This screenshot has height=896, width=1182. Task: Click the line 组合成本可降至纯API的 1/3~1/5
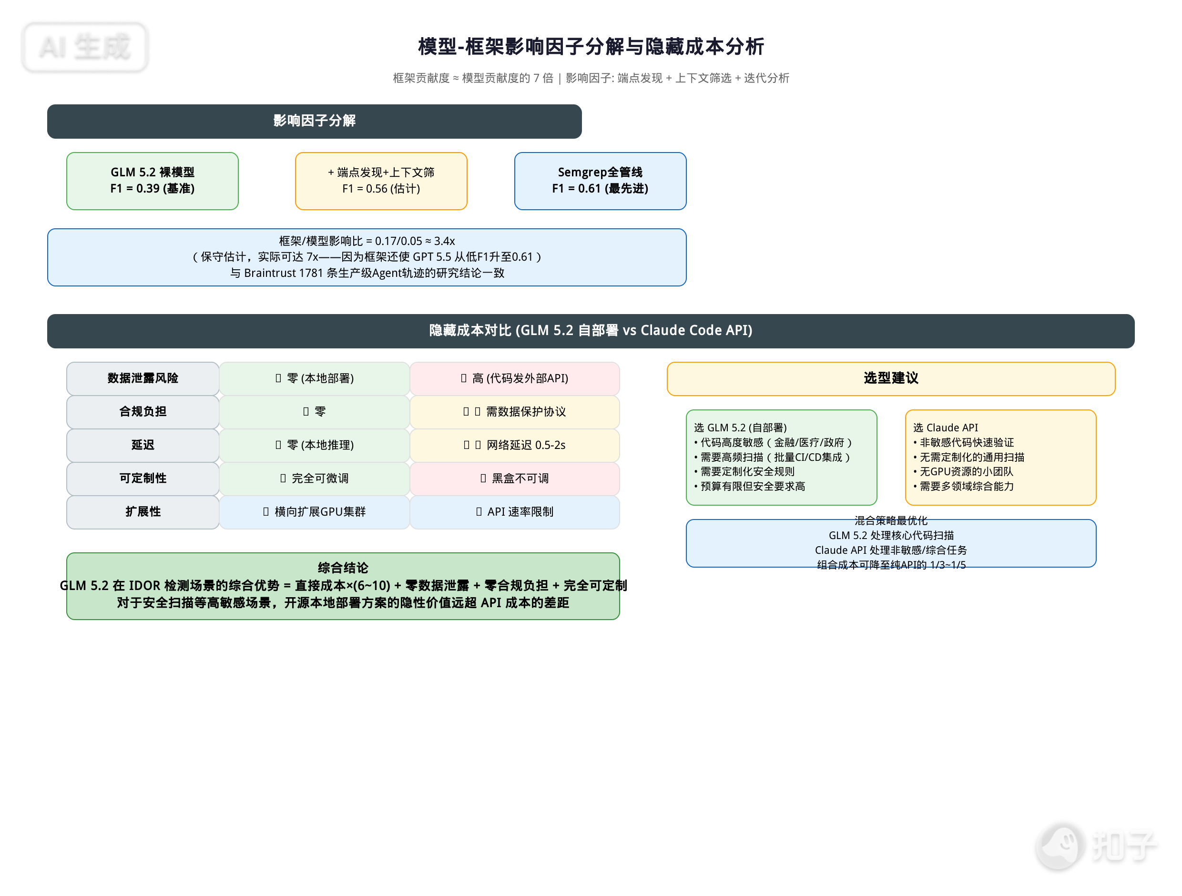[x=891, y=565]
